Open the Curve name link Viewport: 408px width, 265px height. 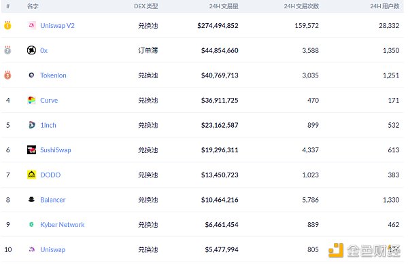click(x=49, y=101)
